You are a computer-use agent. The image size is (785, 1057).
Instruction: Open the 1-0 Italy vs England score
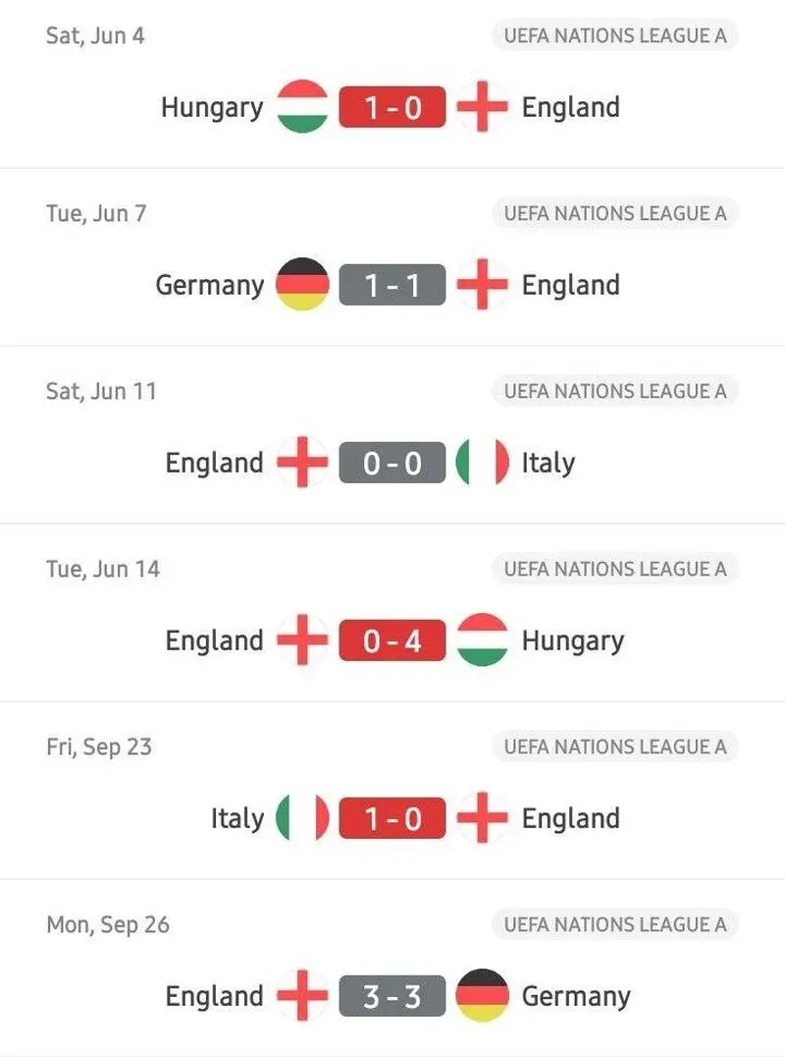click(x=392, y=819)
